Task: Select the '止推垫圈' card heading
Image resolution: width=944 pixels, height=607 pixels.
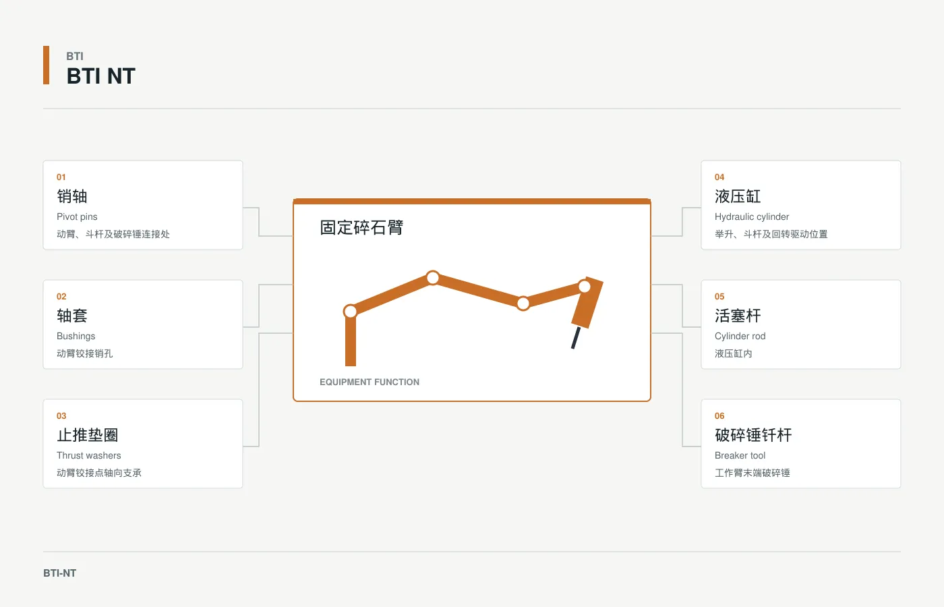Action: point(88,435)
